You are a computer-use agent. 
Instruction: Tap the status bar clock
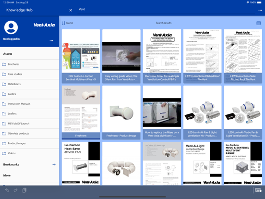[x=9, y=2]
